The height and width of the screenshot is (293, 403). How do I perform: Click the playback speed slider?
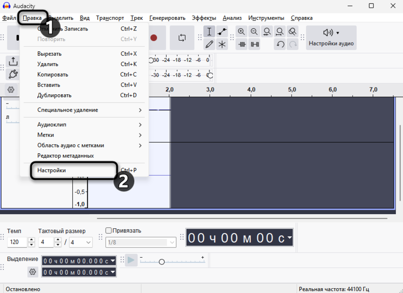click(x=162, y=262)
